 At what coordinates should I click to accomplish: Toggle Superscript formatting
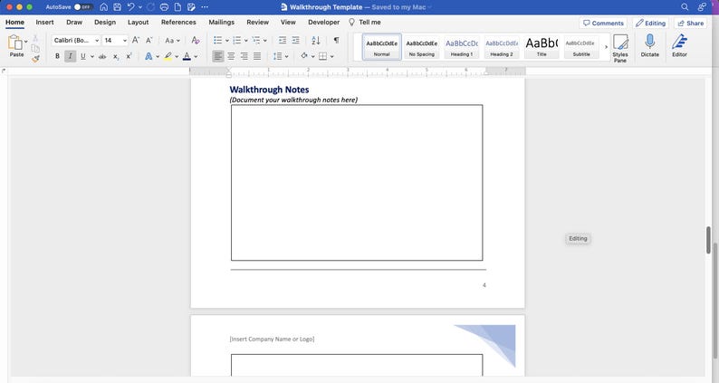(x=129, y=56)
